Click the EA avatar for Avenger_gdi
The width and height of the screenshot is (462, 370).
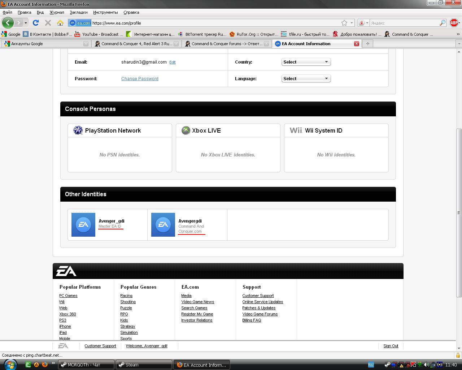click(x=83, y=225)
